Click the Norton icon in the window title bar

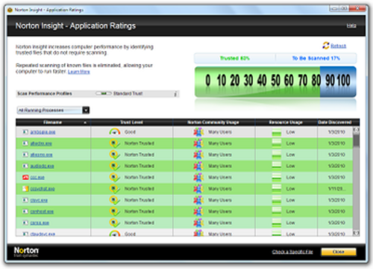point(10,10)
